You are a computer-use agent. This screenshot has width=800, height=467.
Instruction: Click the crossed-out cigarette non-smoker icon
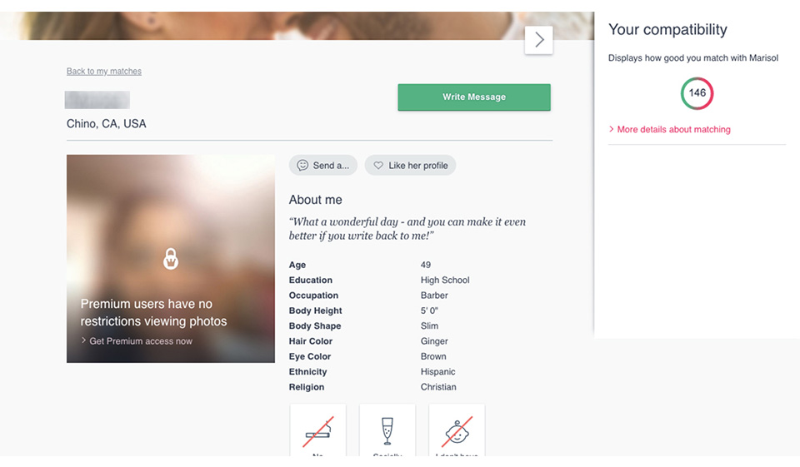317,430
